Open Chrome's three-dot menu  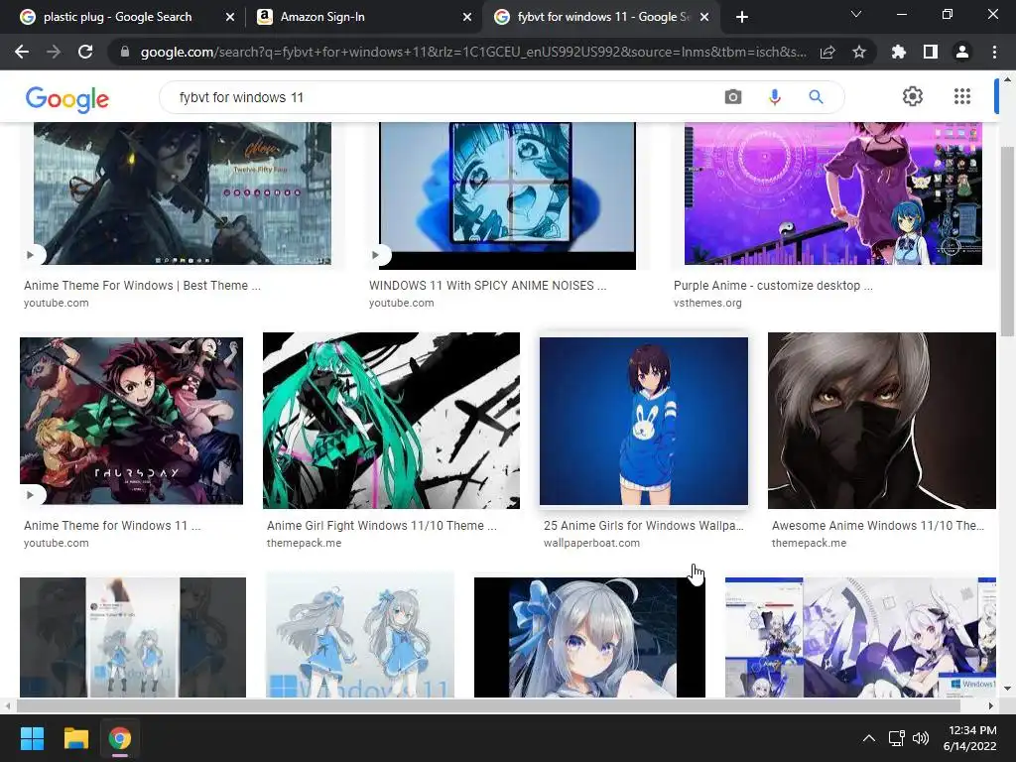[994, 52]
